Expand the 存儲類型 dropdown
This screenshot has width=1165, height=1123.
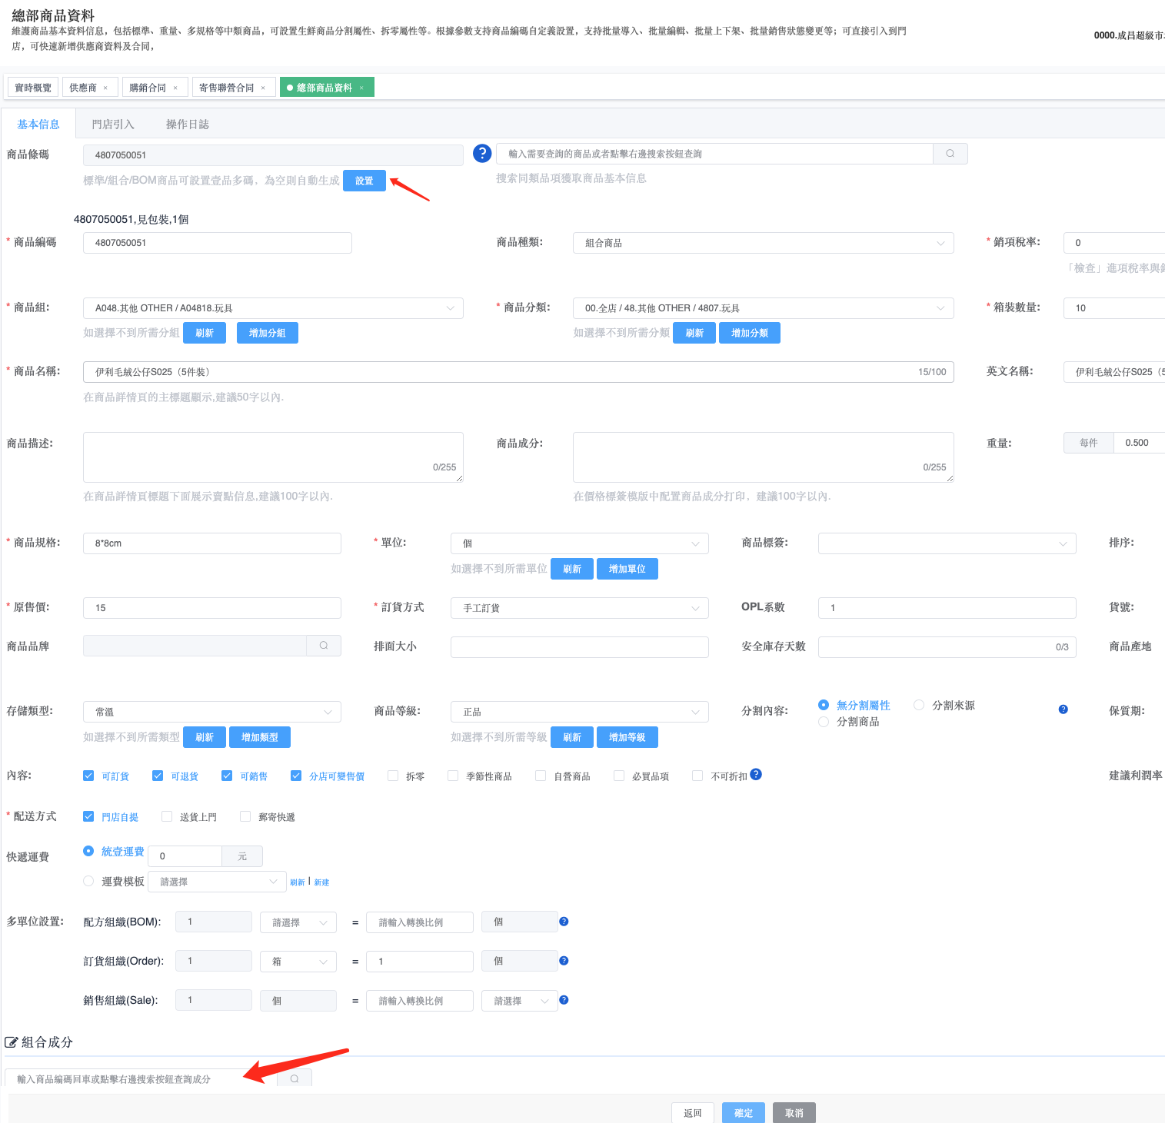[211, 712]
